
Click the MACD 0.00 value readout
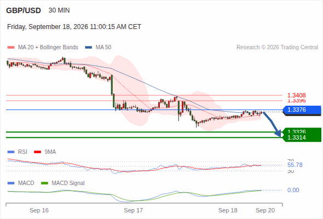click(x=293, y=190)
